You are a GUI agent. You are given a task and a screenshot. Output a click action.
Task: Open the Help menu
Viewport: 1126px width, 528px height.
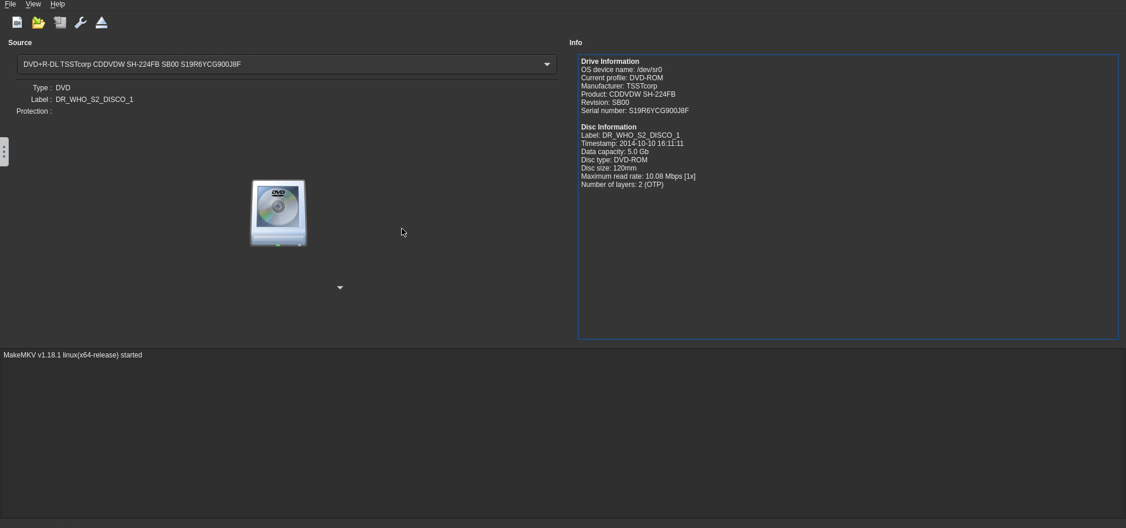coord(57,4)
